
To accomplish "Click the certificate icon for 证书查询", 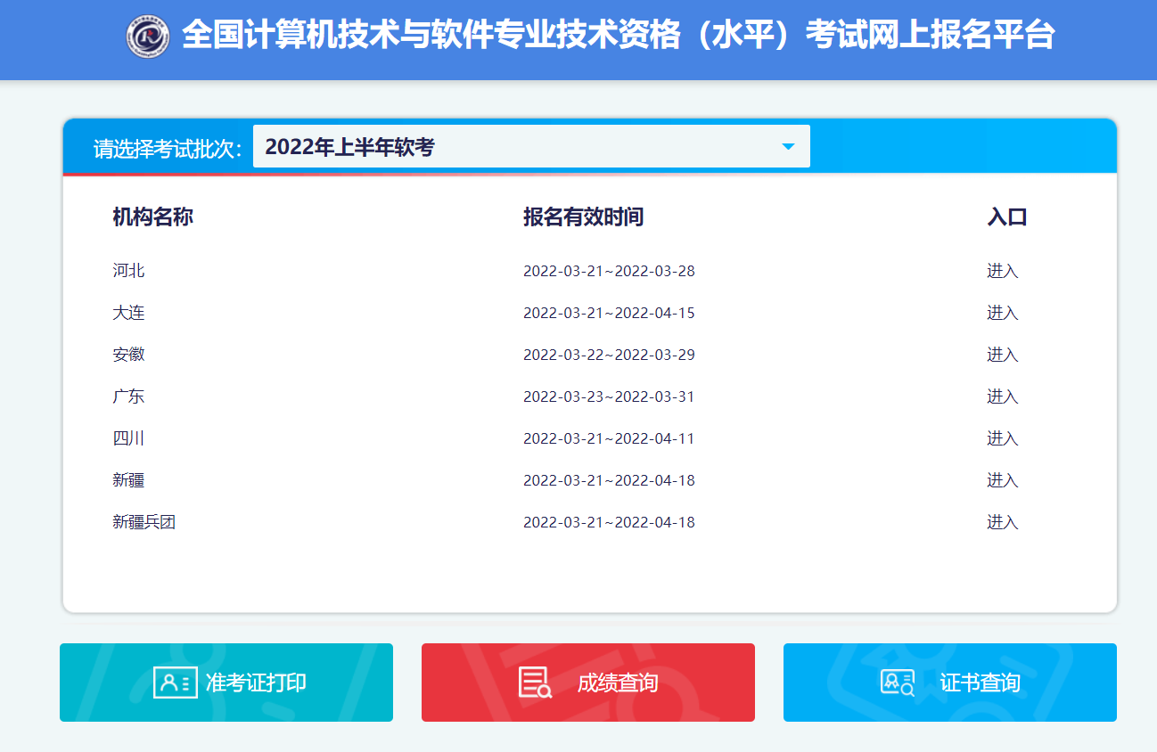I will pyautogui.click(x=898, y=683).
